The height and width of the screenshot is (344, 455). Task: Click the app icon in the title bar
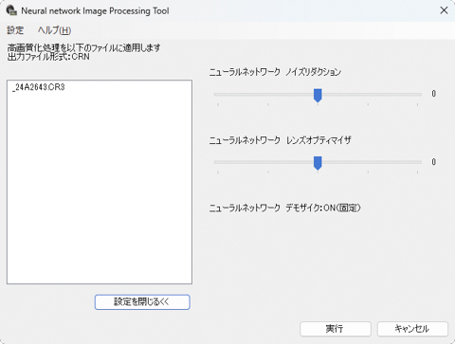click(x=11, y=10)
